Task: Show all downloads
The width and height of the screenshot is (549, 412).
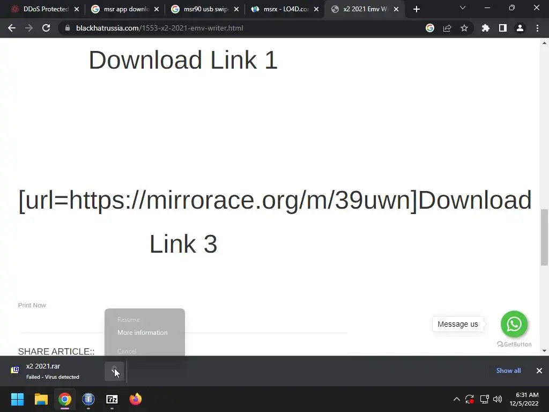Action: coord(508,371)
